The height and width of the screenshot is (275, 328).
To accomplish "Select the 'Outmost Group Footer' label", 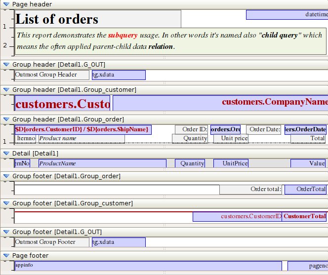I will click(x=52, y=242).
